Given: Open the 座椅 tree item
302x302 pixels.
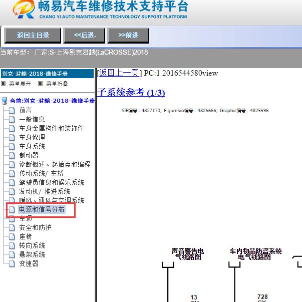Looking at the screenshot, I should point(26,236).
